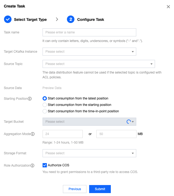Focus the Task name input field
Viewport: 174px width, 196px height.
(x=89, y=32)
